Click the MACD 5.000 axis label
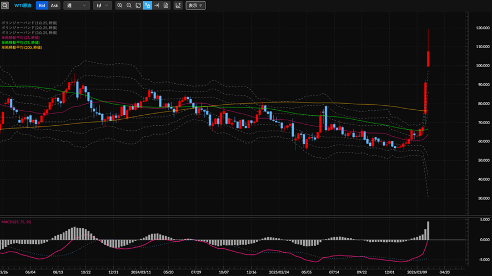 (x=485, y=219)
